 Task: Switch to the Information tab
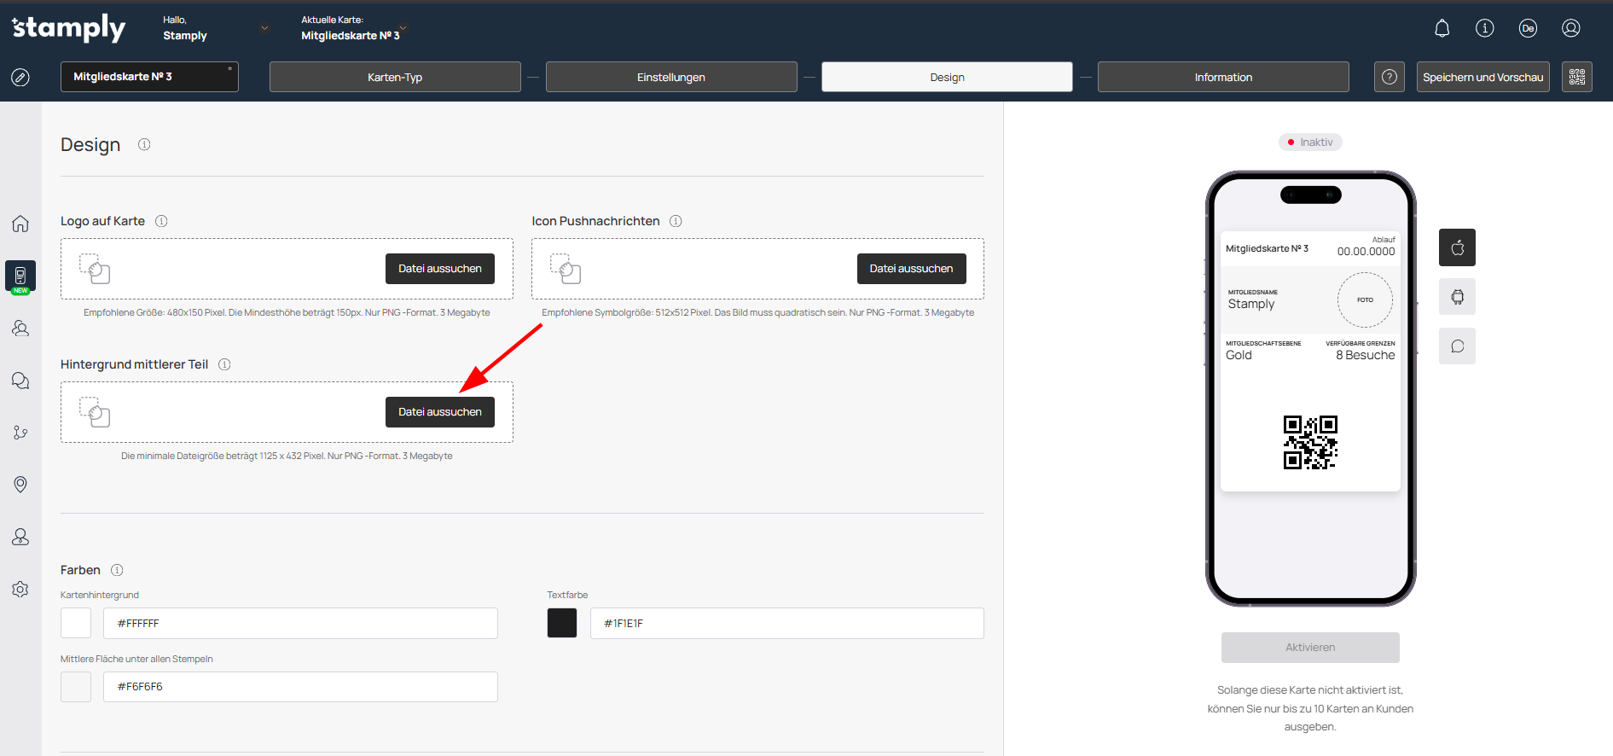(1222, 77)
